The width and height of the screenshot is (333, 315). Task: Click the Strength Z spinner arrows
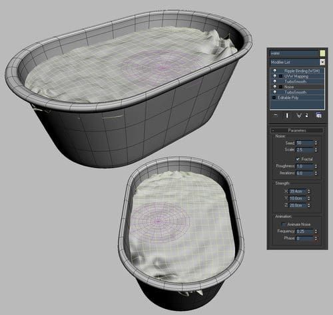click(x=309, y=205)
